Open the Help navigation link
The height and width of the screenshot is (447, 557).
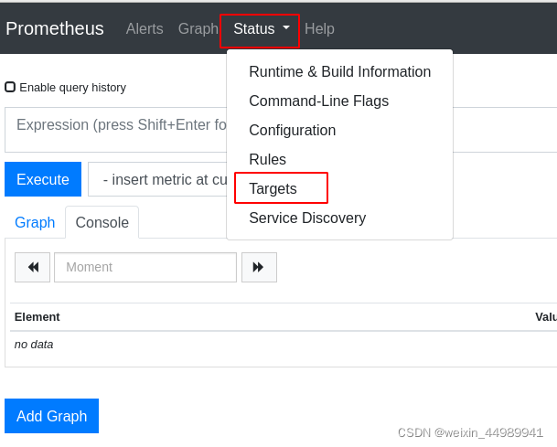319,28
